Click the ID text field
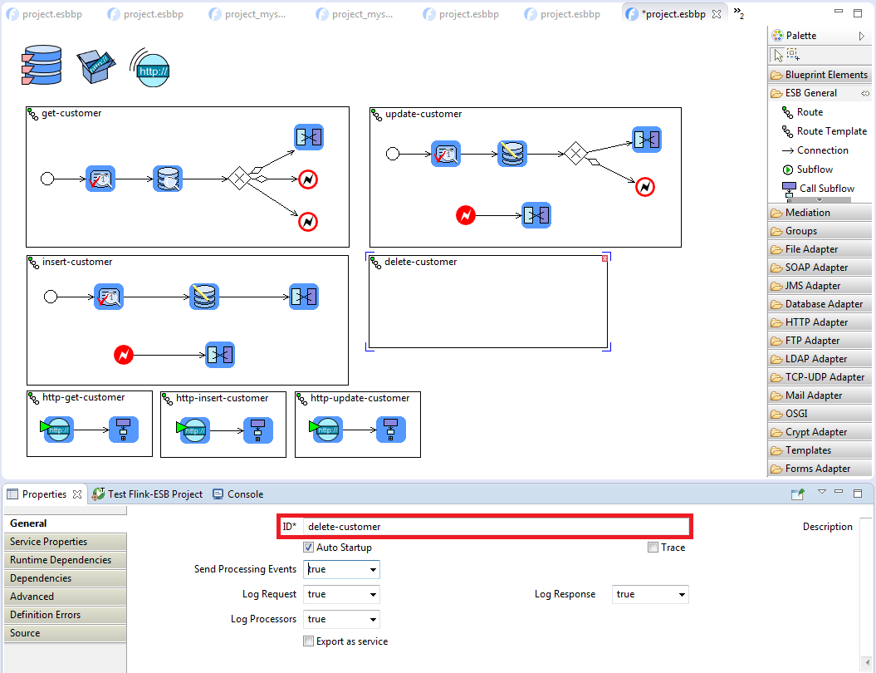This screenshot has width=876, height=673. click(x=494, y=527)
